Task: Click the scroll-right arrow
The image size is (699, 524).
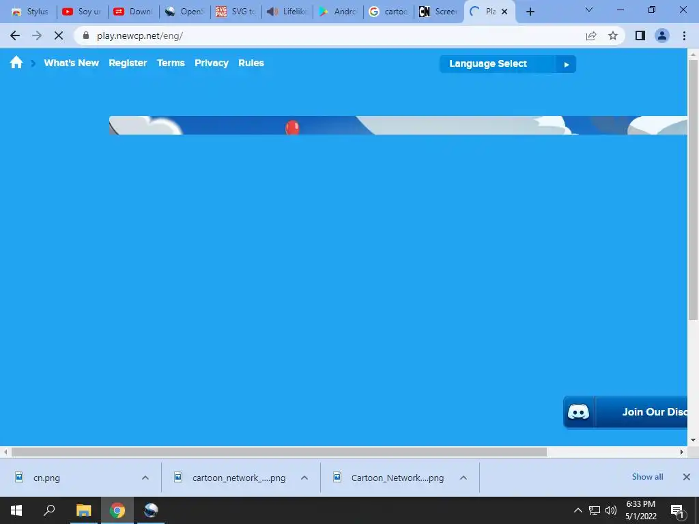Action: pyautogui.click(x=682, y=452)
